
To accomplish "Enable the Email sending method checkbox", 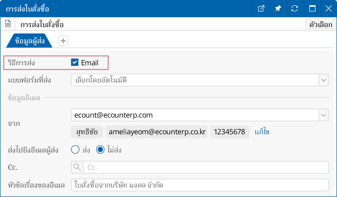I will click(x=74, y=62).
